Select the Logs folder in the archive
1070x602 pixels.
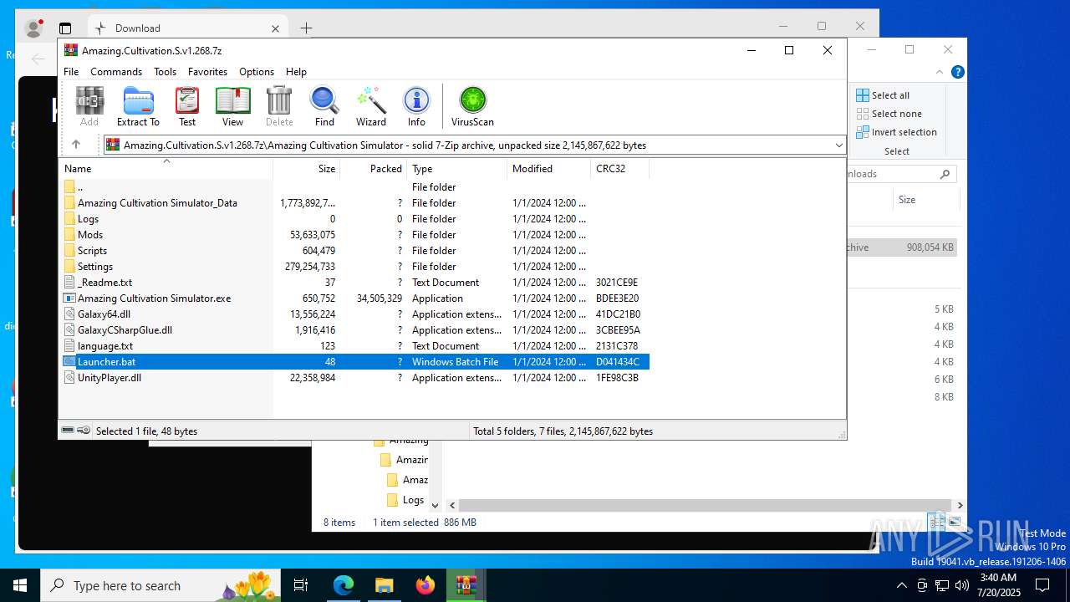(x=355, y=219)
